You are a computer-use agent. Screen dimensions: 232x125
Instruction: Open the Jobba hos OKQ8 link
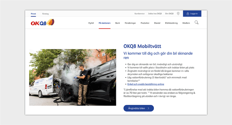click(x=155, y=13)
